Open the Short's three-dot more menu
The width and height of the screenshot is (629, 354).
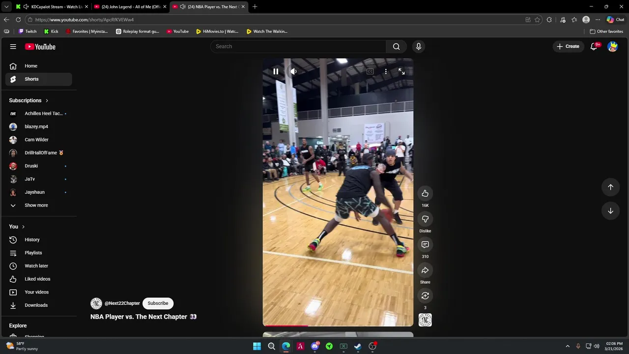386,72
